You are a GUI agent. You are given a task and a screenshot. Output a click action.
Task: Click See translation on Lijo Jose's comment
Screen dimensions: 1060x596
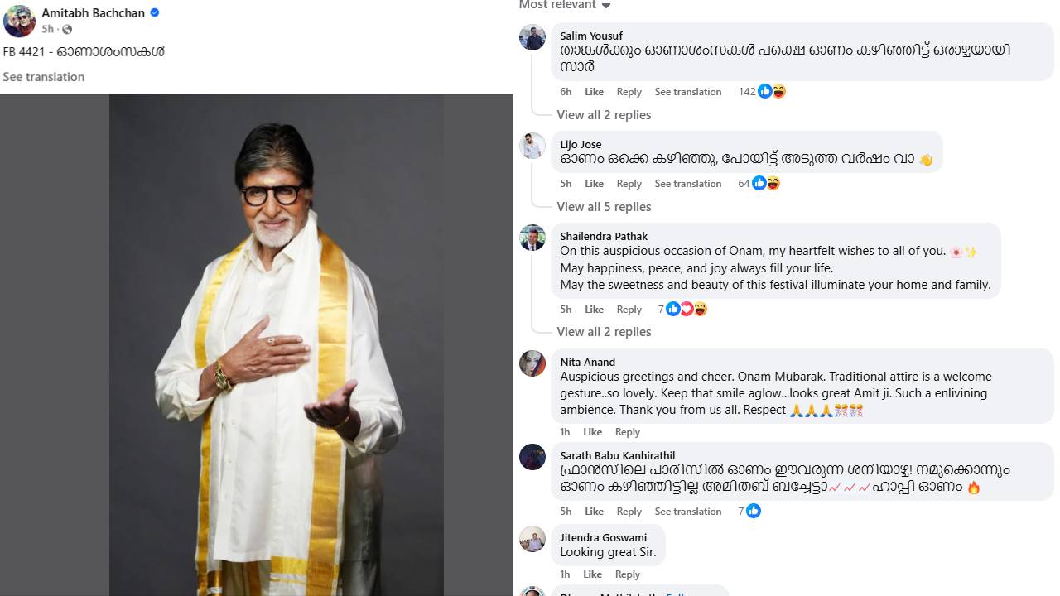pyautogui.click(x=687, y=184)
